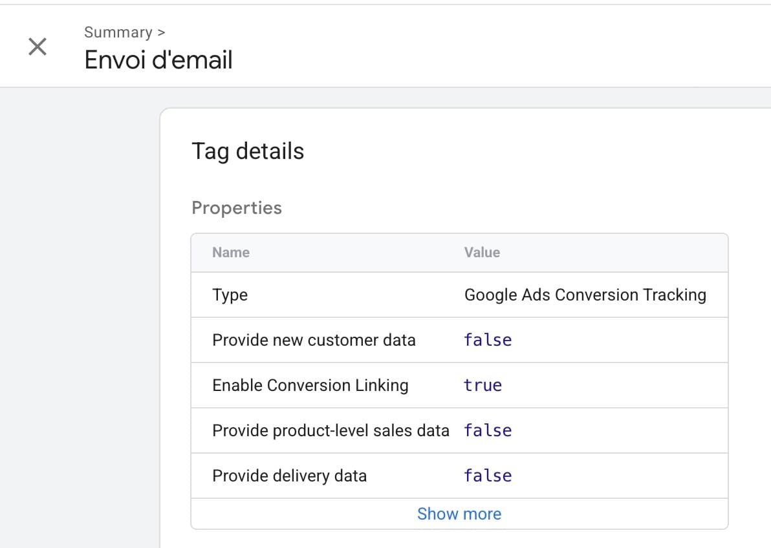Select the Enable Conversion Linking property name
This screenshot has height=548, width=771.
point(311,385)
